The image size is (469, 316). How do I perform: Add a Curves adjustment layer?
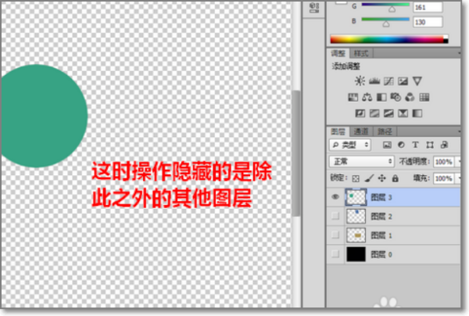coord(388,81)
